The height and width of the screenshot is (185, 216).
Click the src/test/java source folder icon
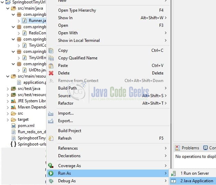click(x=13, y=89)
